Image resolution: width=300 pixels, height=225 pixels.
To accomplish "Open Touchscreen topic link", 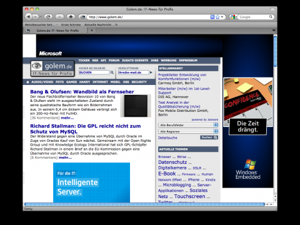I will tap(189, 196).
